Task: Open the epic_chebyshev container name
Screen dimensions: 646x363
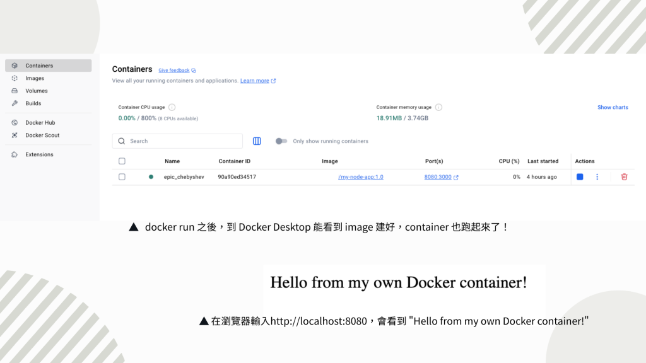Action: 184,177
